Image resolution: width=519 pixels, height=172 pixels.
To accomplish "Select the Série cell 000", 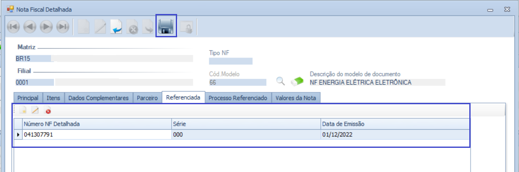I will (x=246, y=134).
